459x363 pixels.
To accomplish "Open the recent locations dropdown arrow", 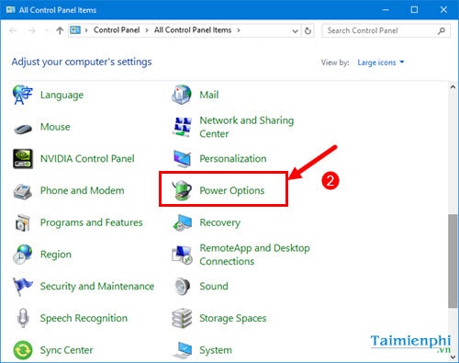I will 47,30.
